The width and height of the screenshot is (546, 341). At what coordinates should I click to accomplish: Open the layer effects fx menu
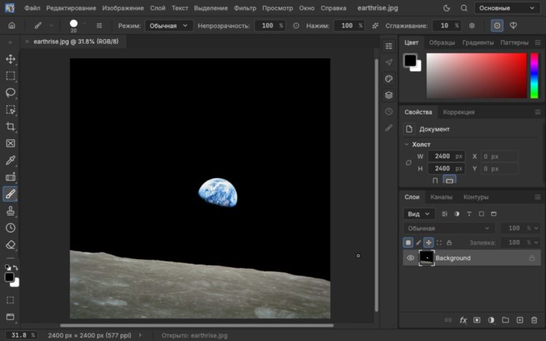[x=463, y=320]
